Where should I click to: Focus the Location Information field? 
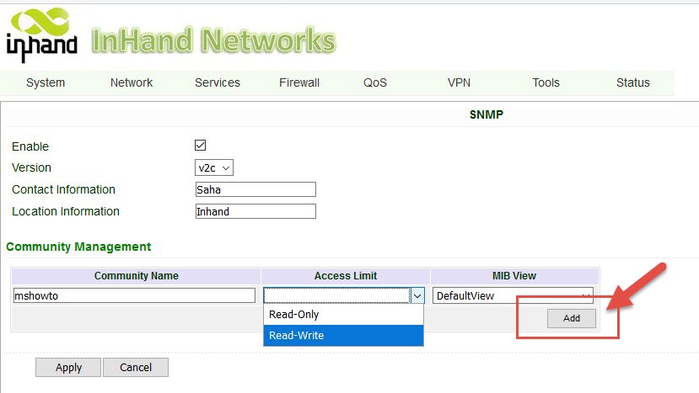click(x=255, y=211)
